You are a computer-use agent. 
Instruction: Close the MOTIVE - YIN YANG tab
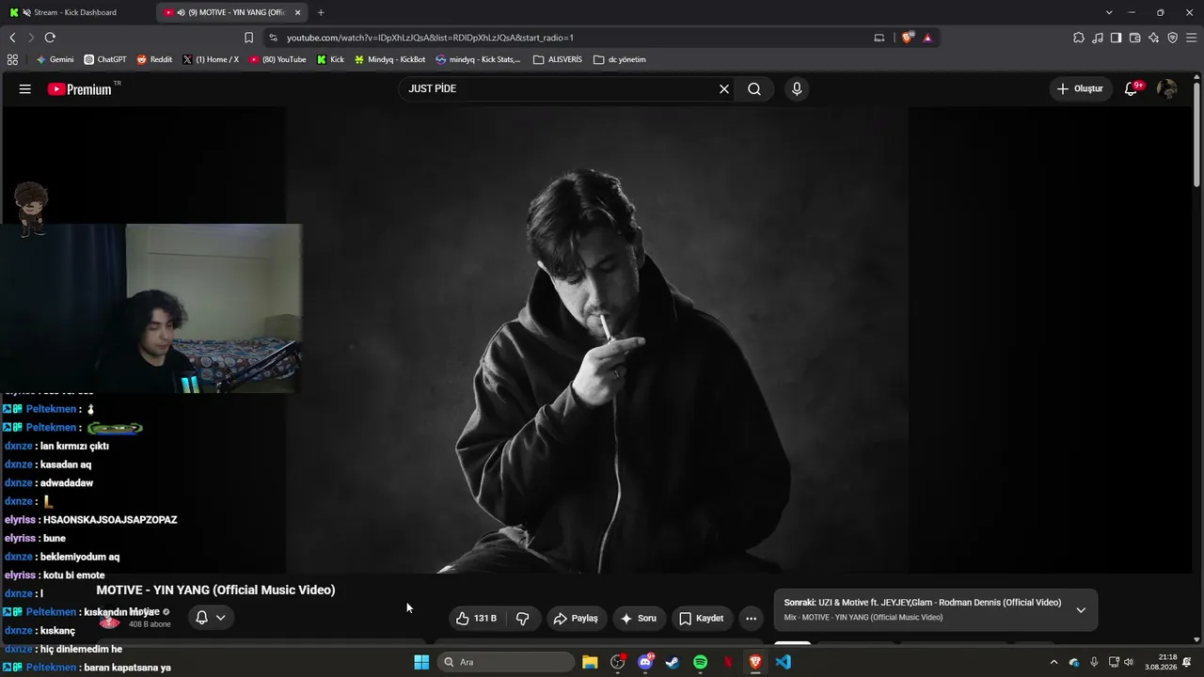click(298, 12)
